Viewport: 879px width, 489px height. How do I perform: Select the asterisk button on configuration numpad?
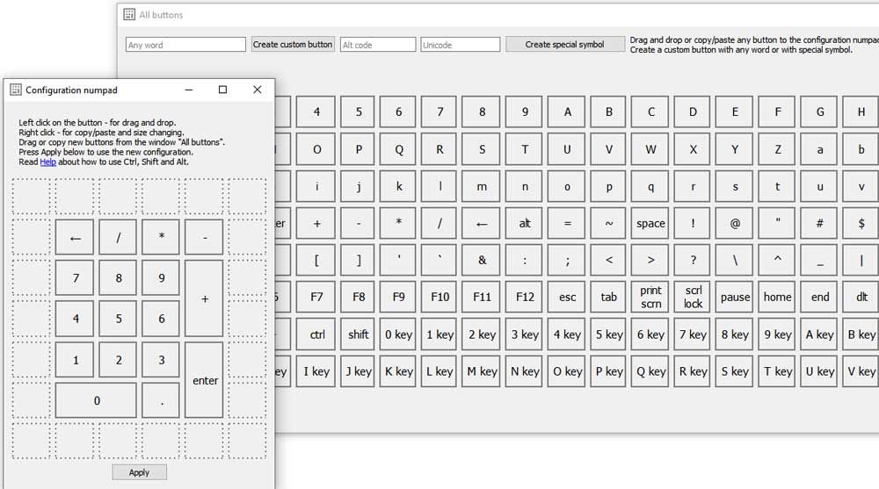[x=161, y=238]
